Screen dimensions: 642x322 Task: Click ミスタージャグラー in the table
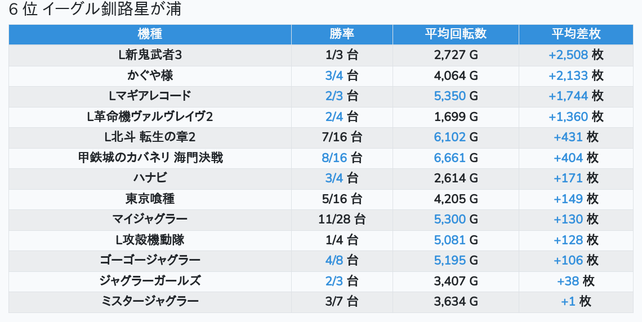pos(150,302)
